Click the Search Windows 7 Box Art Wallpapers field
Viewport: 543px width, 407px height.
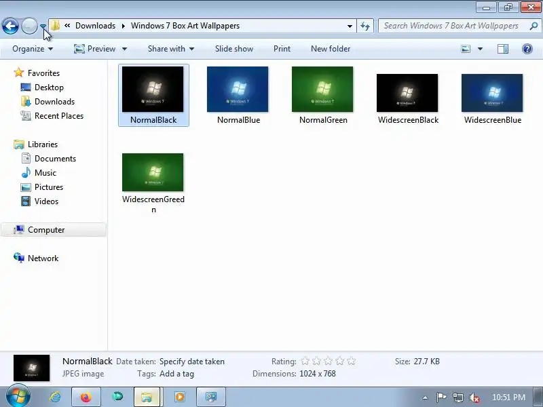click(x=451, y=26)
